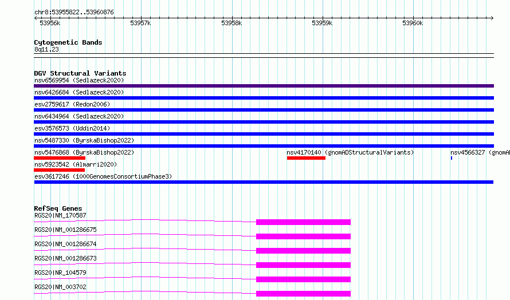The width and height of the screenshot is (510, 300).
Task: Click the magenta exon of RGS20|NM_001286675
Action: coord(304,236)
